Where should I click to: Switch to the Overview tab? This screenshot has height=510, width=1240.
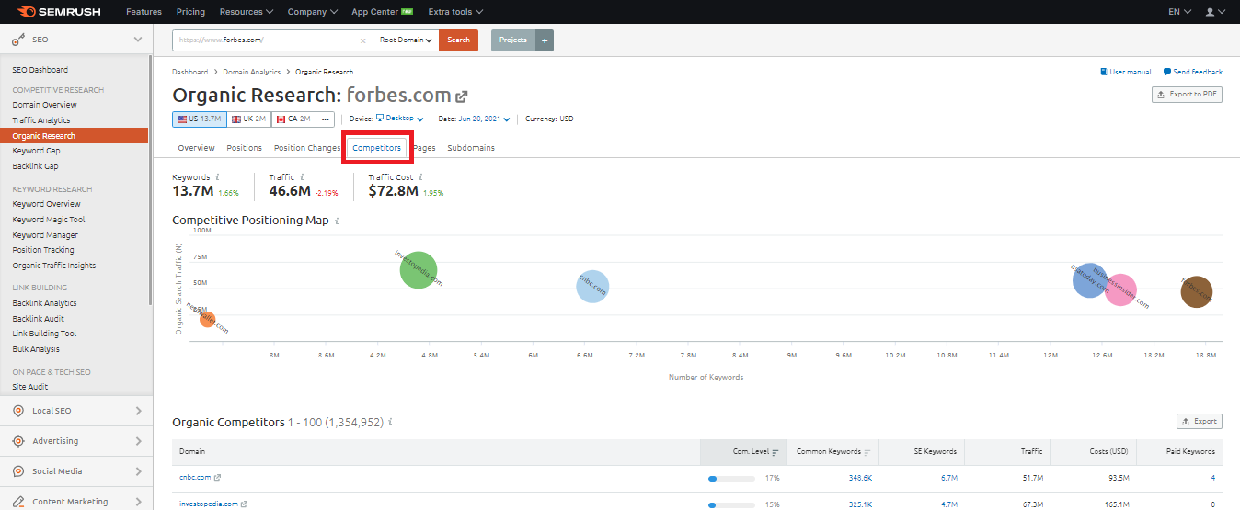196,148
